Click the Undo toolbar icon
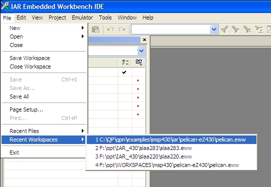Screen dimensions: 271x187 (110, 29)
